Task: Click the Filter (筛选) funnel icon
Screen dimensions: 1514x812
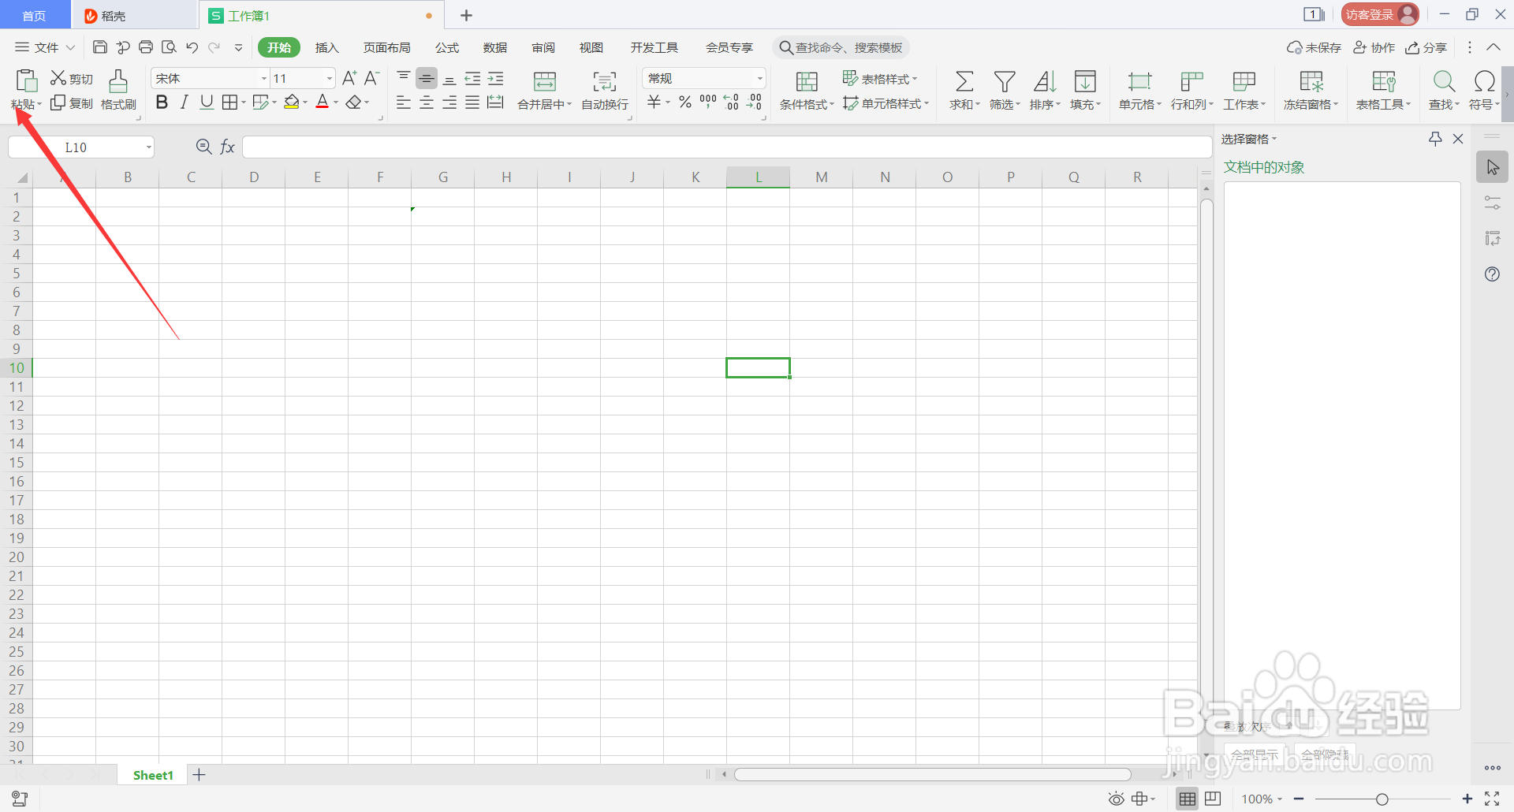Action: click(1005, 81)
